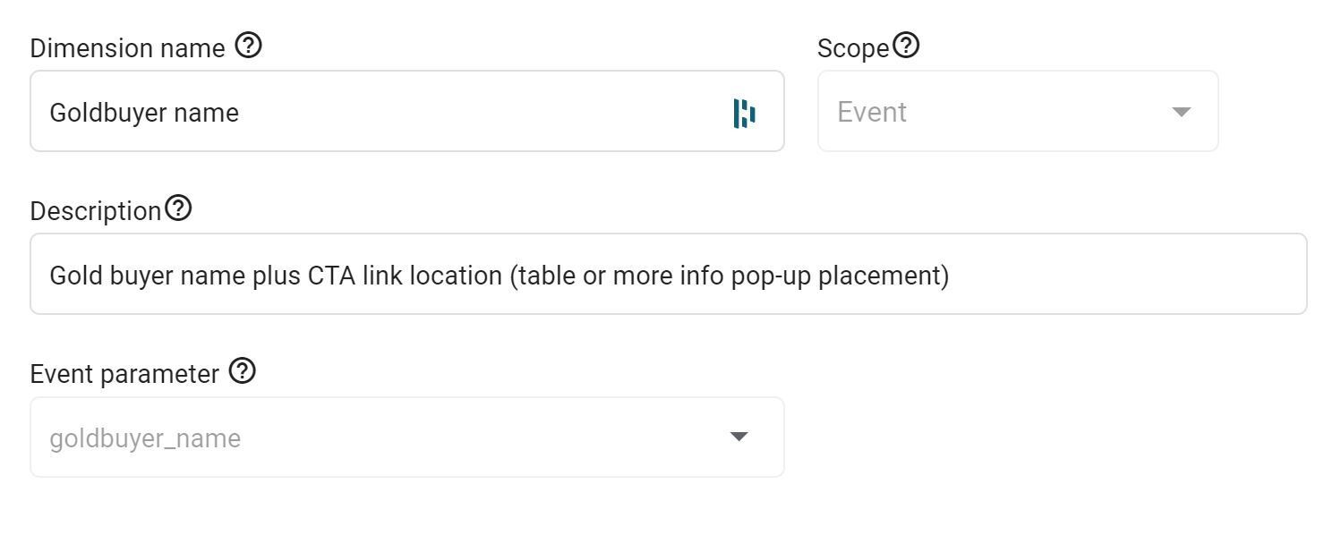
Task: Expand the Event parameter dropdown arrow
Action: pyautogui.click(x=739, y=437)
